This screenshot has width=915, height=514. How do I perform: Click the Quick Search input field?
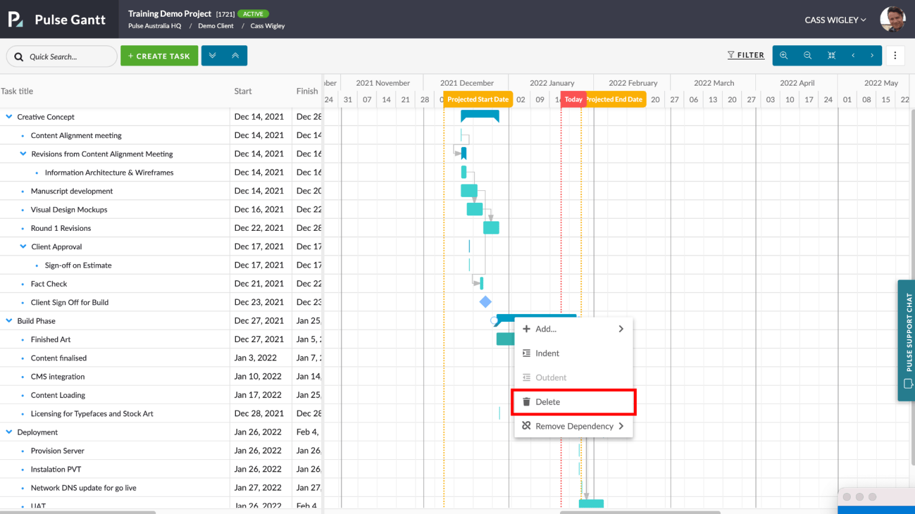61,57
